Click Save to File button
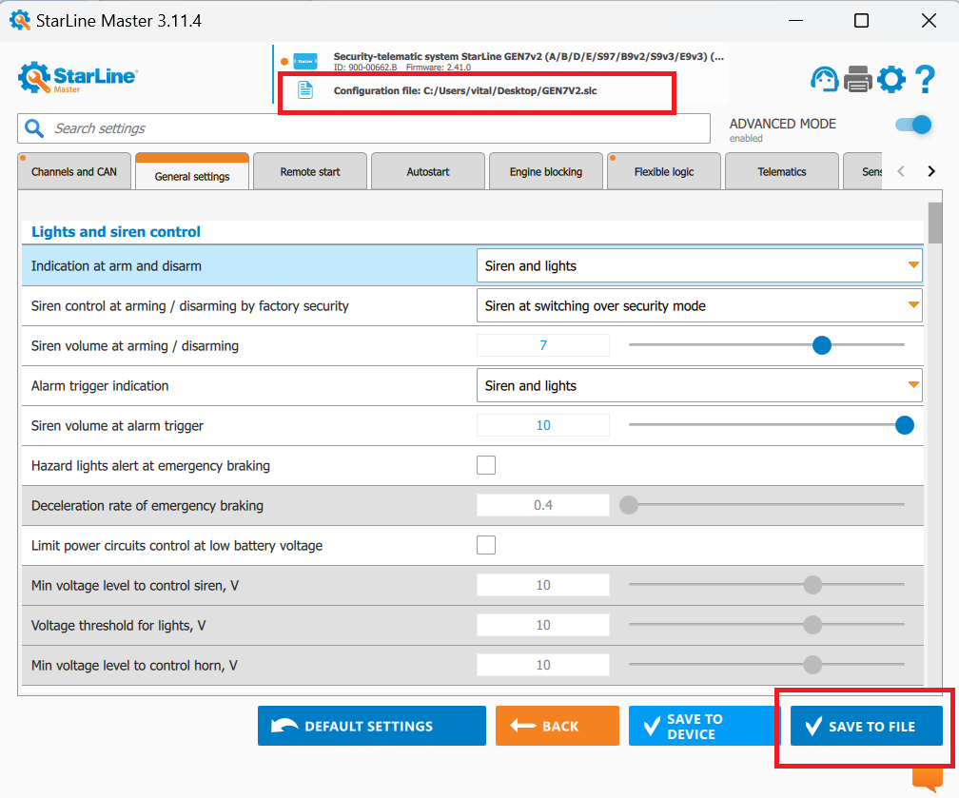Viewport: 959px width, 798px height. coord(867,726)
